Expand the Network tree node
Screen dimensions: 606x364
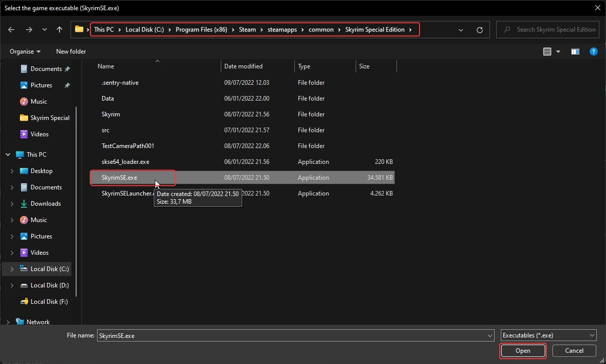pos(8,322)
